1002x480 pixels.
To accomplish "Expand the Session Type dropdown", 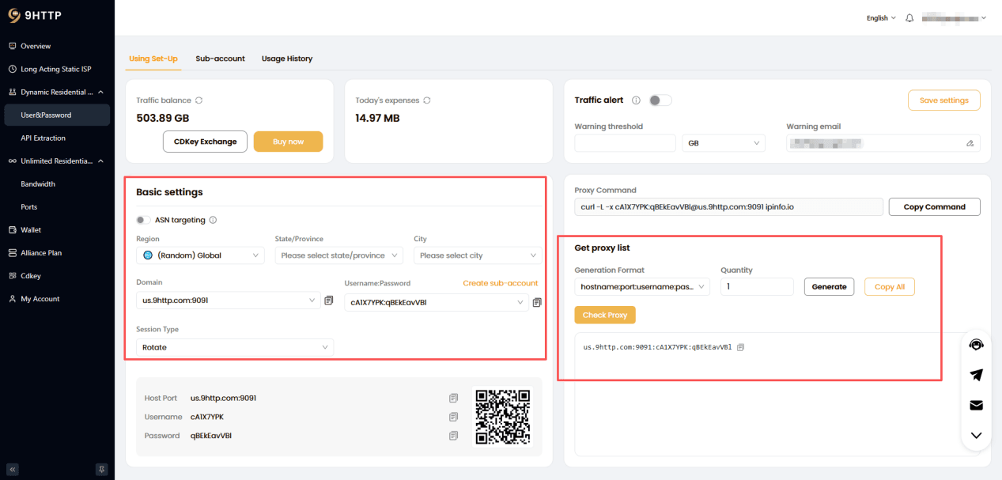I will 235,347.
